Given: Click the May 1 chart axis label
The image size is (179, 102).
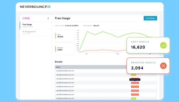Looking at the screenshot, I should pyautogui.click(x=118, y=54).
